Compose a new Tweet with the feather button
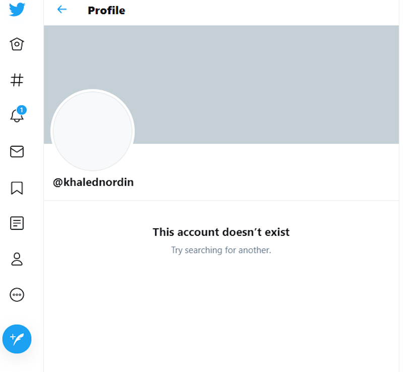Viewport: 403px width, 372px height. 17,339
